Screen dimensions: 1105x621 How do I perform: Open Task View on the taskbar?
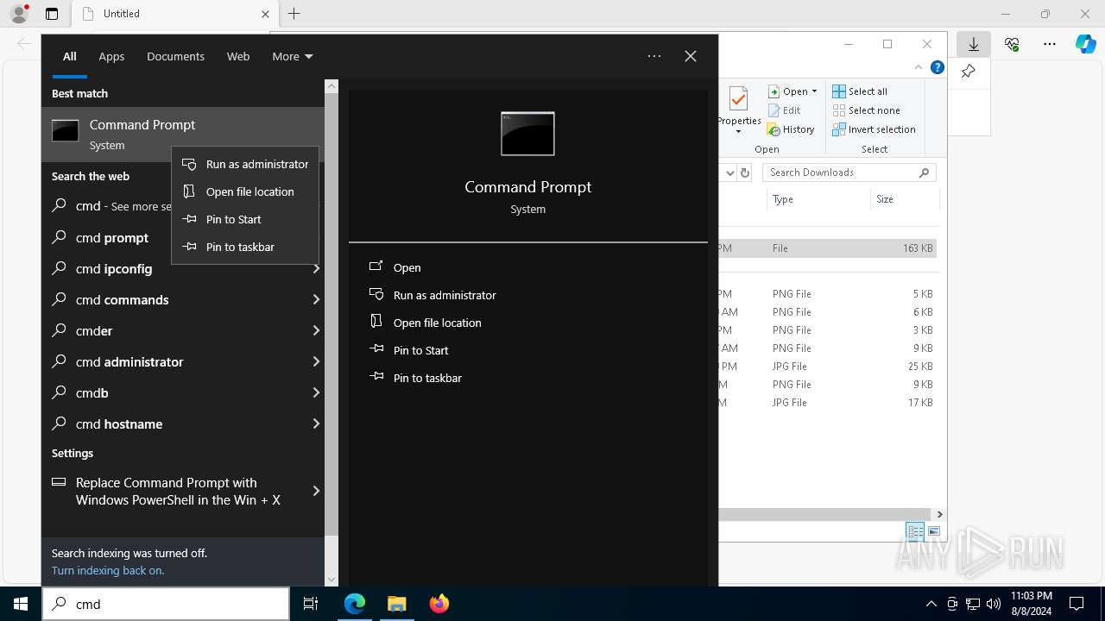point(311,604)
